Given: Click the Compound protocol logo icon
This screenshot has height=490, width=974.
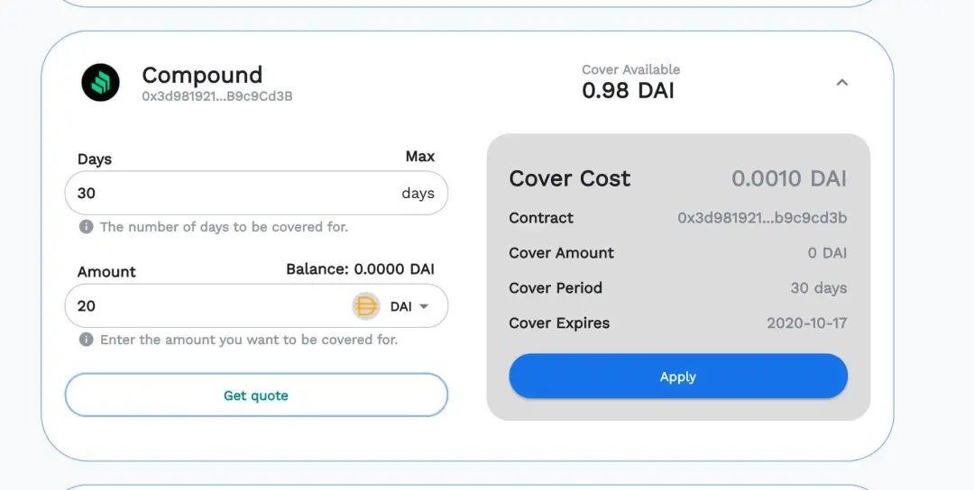Looking at the screenshot, I should click(100, 83).
